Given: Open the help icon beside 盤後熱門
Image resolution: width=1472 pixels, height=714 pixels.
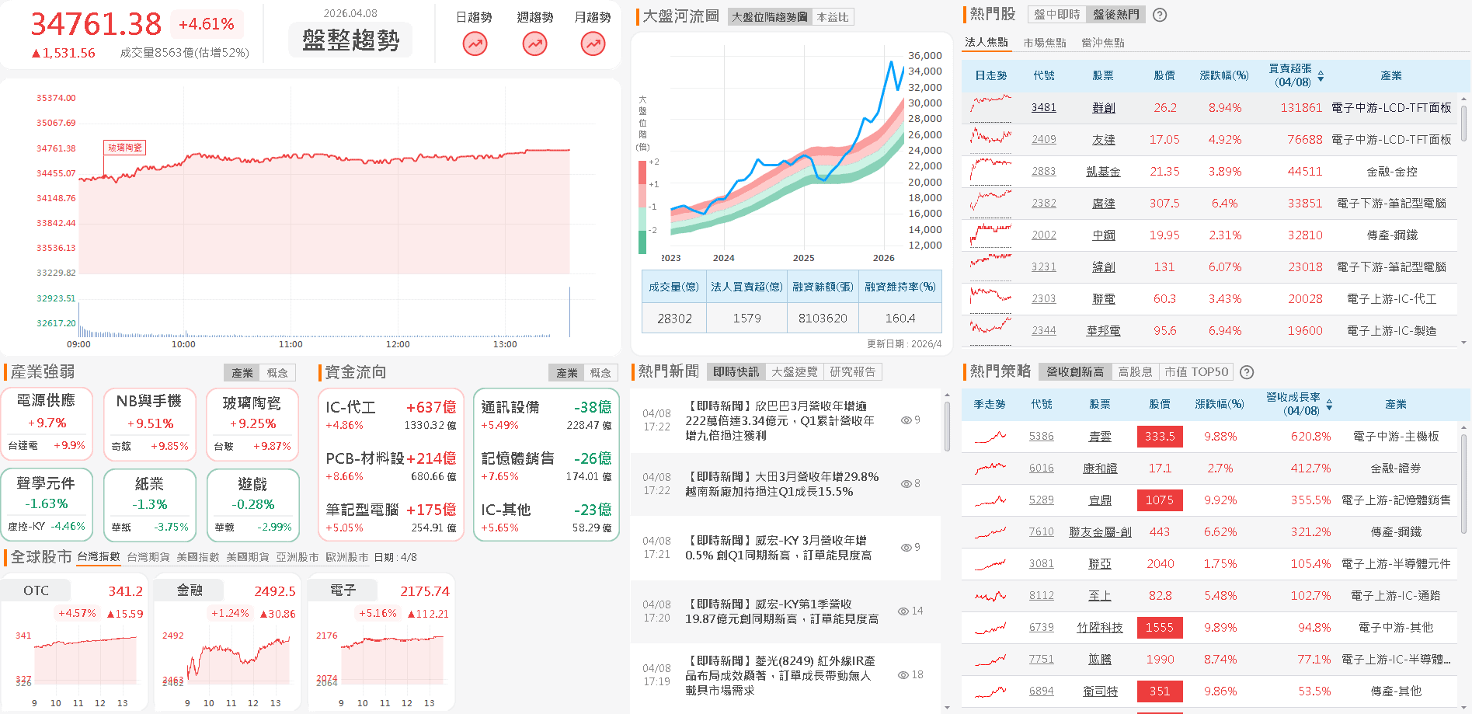Looking at the screenshot, I should point(1159,15).
